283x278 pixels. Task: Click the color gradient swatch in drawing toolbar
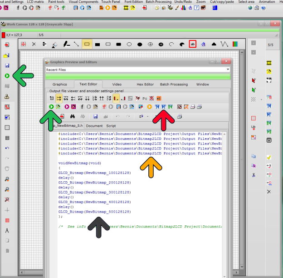pyautogui.click(x=235, y=44)
